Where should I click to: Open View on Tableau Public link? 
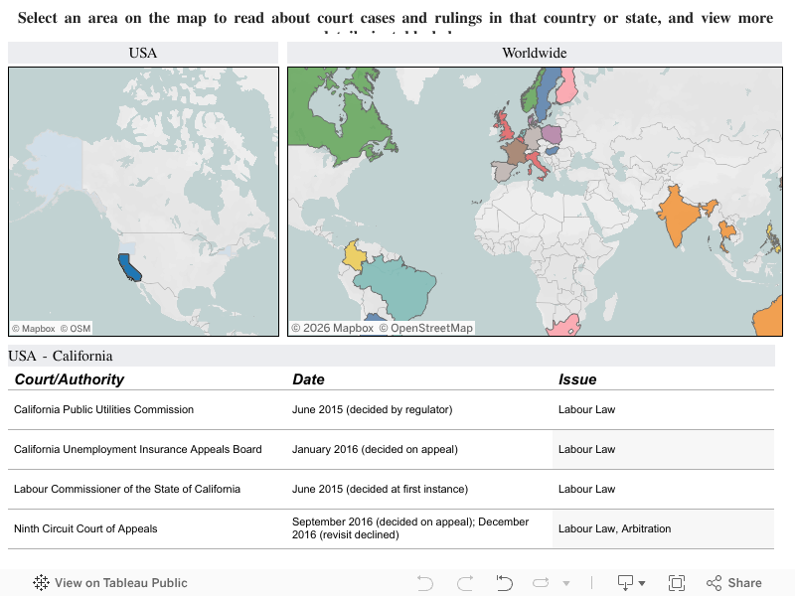(x=110, y=583)
